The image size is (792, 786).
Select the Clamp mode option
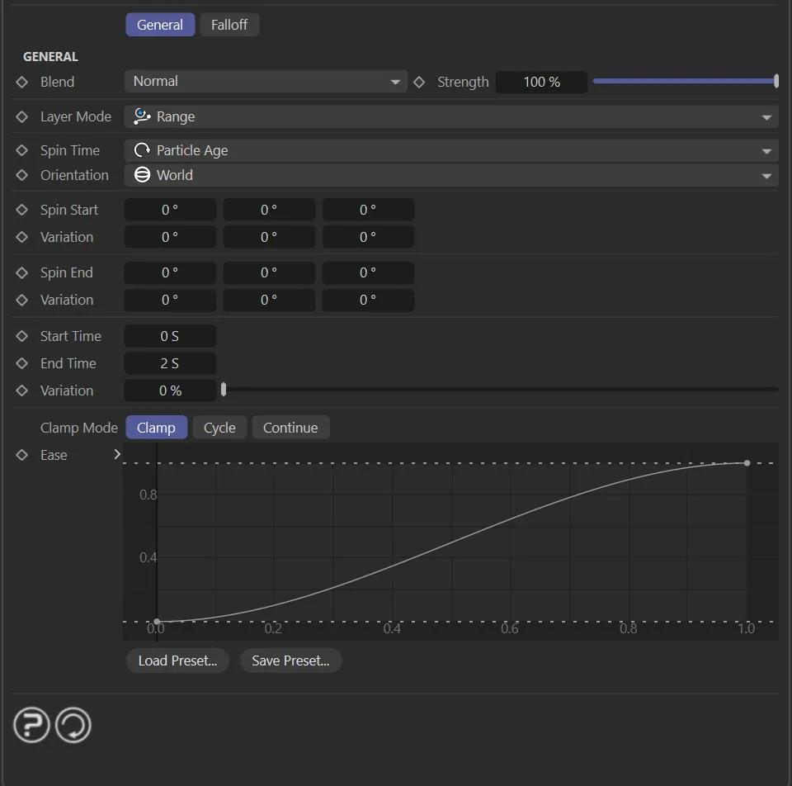(156, 427)
